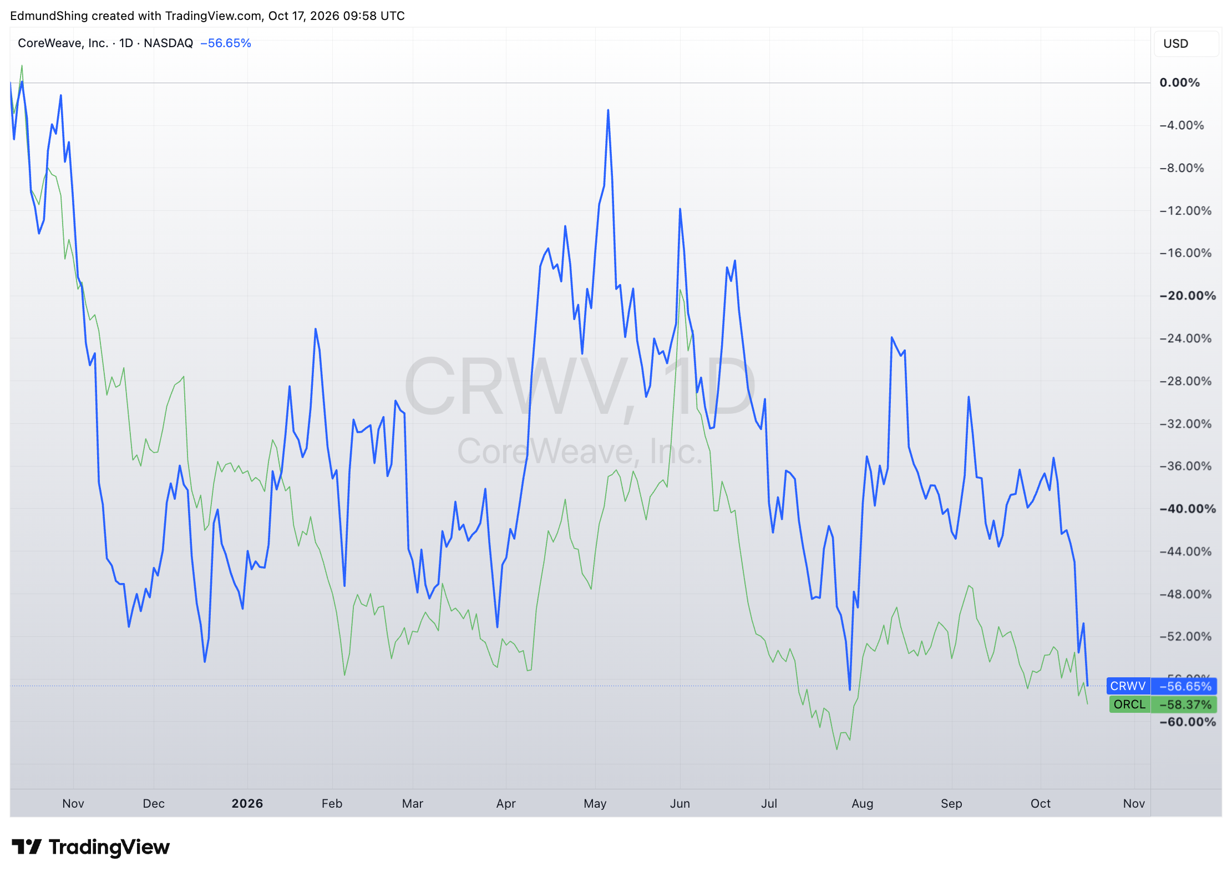Click the -12.00% axis label
1232x877 pixels.
(1186, 211)
